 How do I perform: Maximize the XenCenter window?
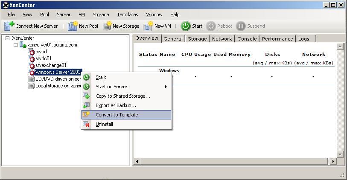coord(333,5)
